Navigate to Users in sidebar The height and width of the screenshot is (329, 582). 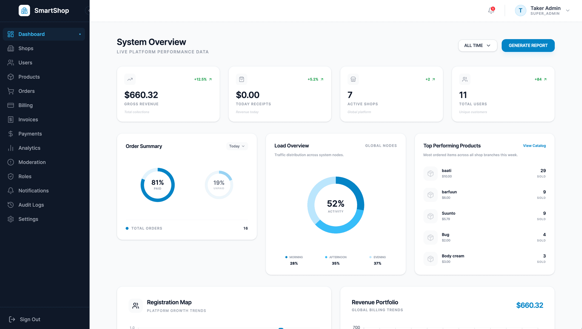tap(44, 63)
